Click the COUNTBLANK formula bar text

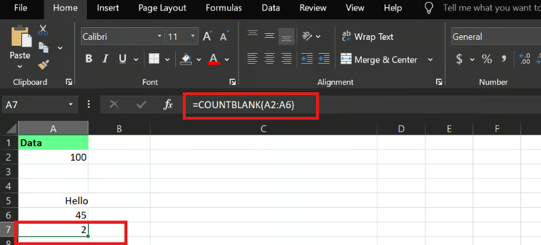point(244,106)
